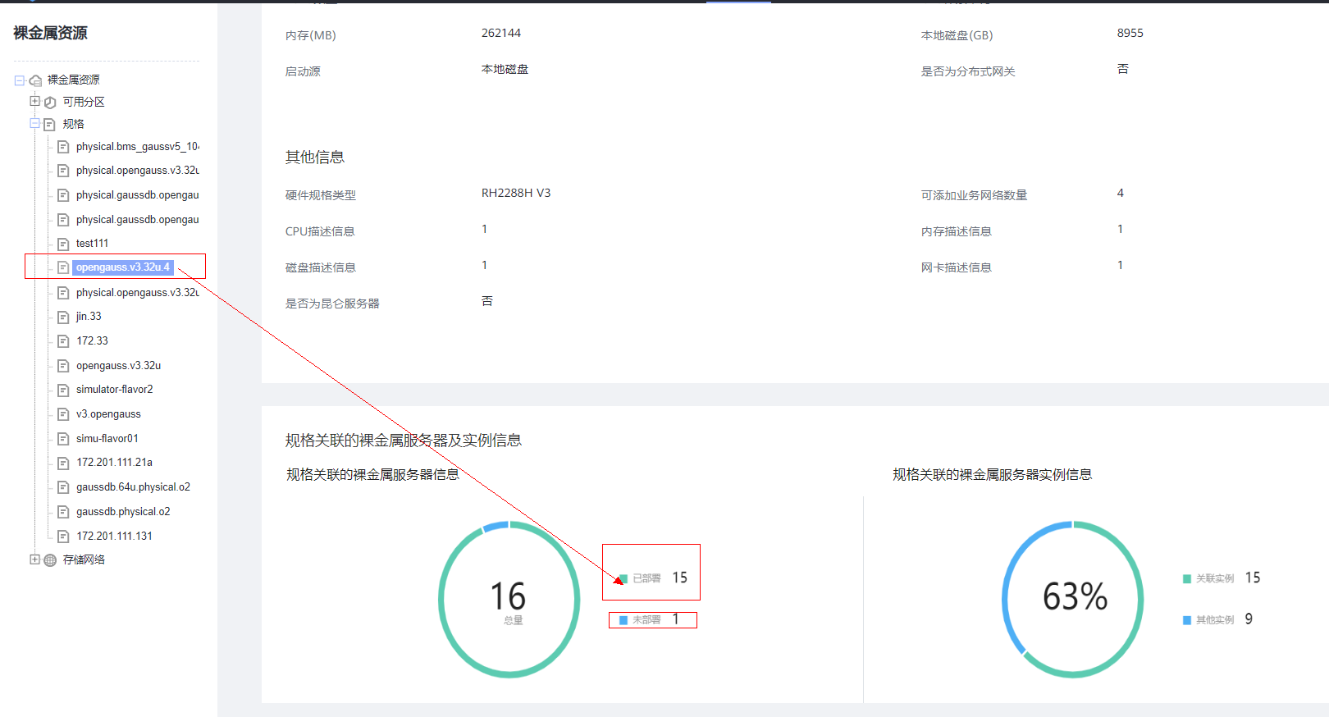Select the root 裸金属资源 tree label
Image resolution: width=1329 pixels, height=717 pixels.
coord(74,80)
